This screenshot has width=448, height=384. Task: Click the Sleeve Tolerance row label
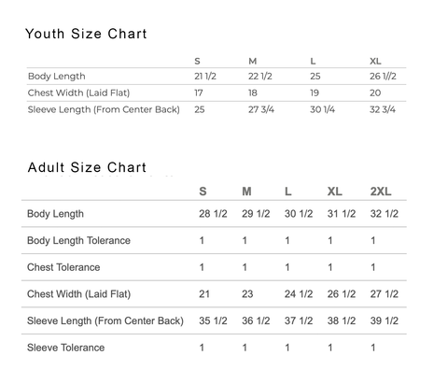coord(65,348)
